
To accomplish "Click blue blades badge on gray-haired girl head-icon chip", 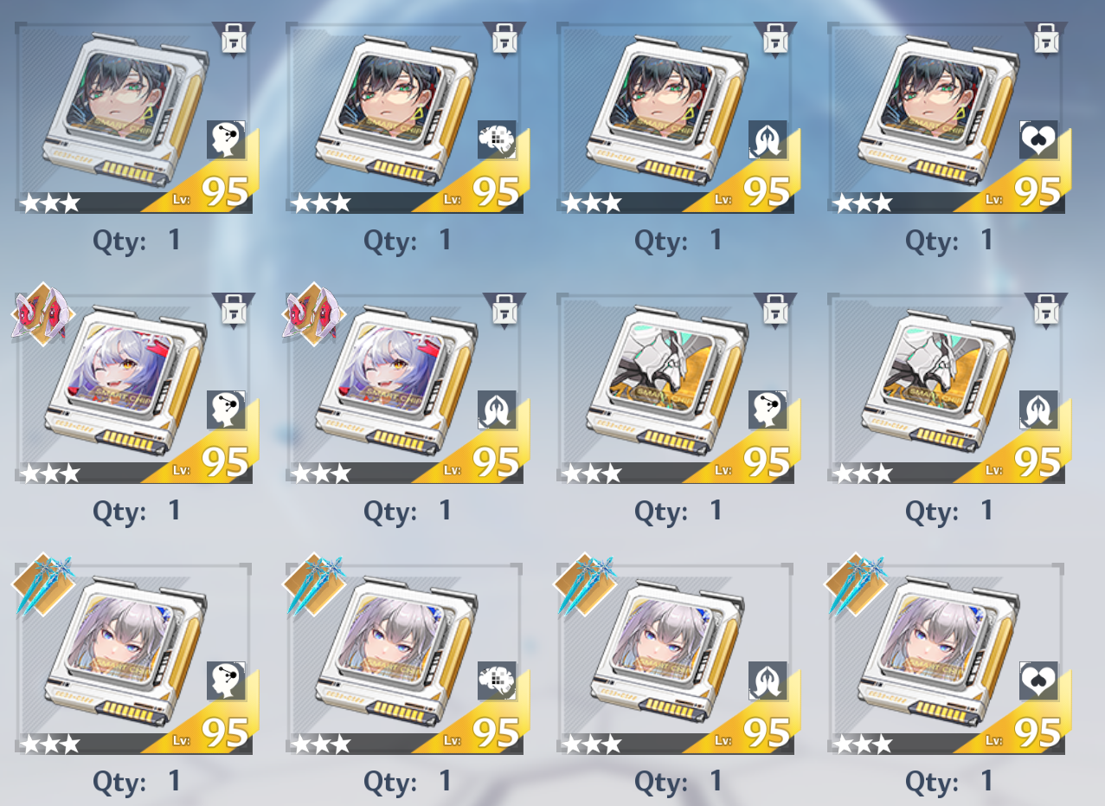I will click(43, 585).
